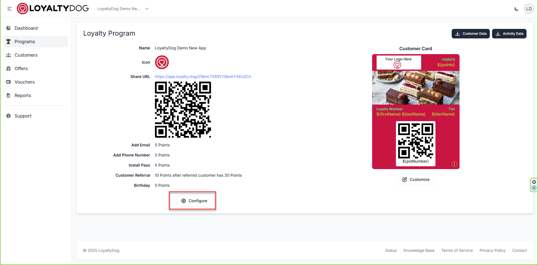
Task: Open Vouchers in the sidebar
Action: (36, 82)
